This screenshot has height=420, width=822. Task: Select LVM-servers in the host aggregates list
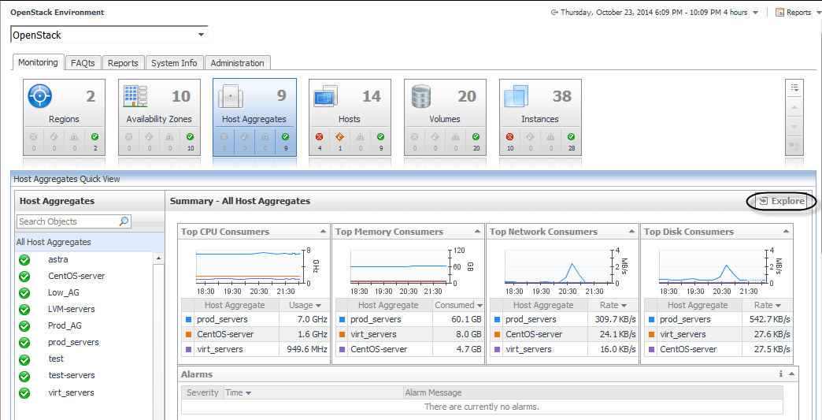71,309
